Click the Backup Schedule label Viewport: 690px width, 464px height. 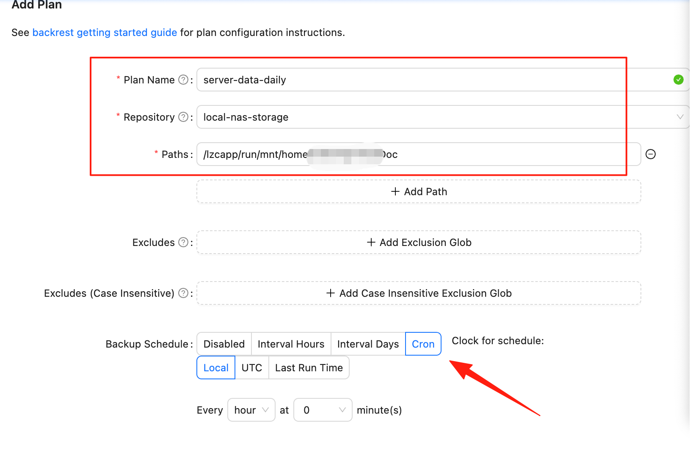coord(147,344)
